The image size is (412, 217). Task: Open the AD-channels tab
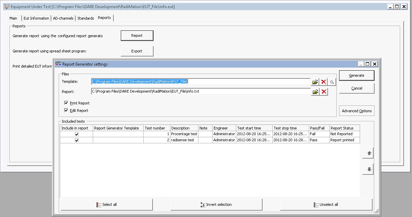coord(63,18)
